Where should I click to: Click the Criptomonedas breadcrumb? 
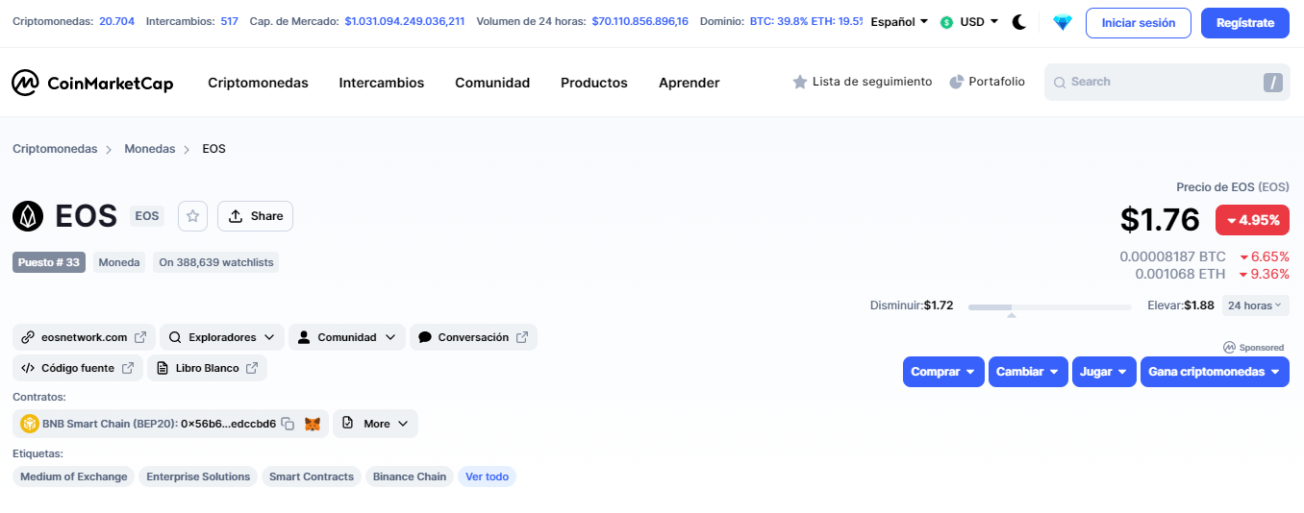pos(55,149)
